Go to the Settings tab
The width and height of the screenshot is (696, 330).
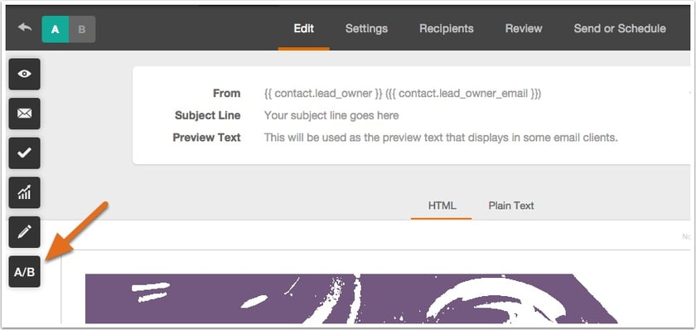click(366, 29)
